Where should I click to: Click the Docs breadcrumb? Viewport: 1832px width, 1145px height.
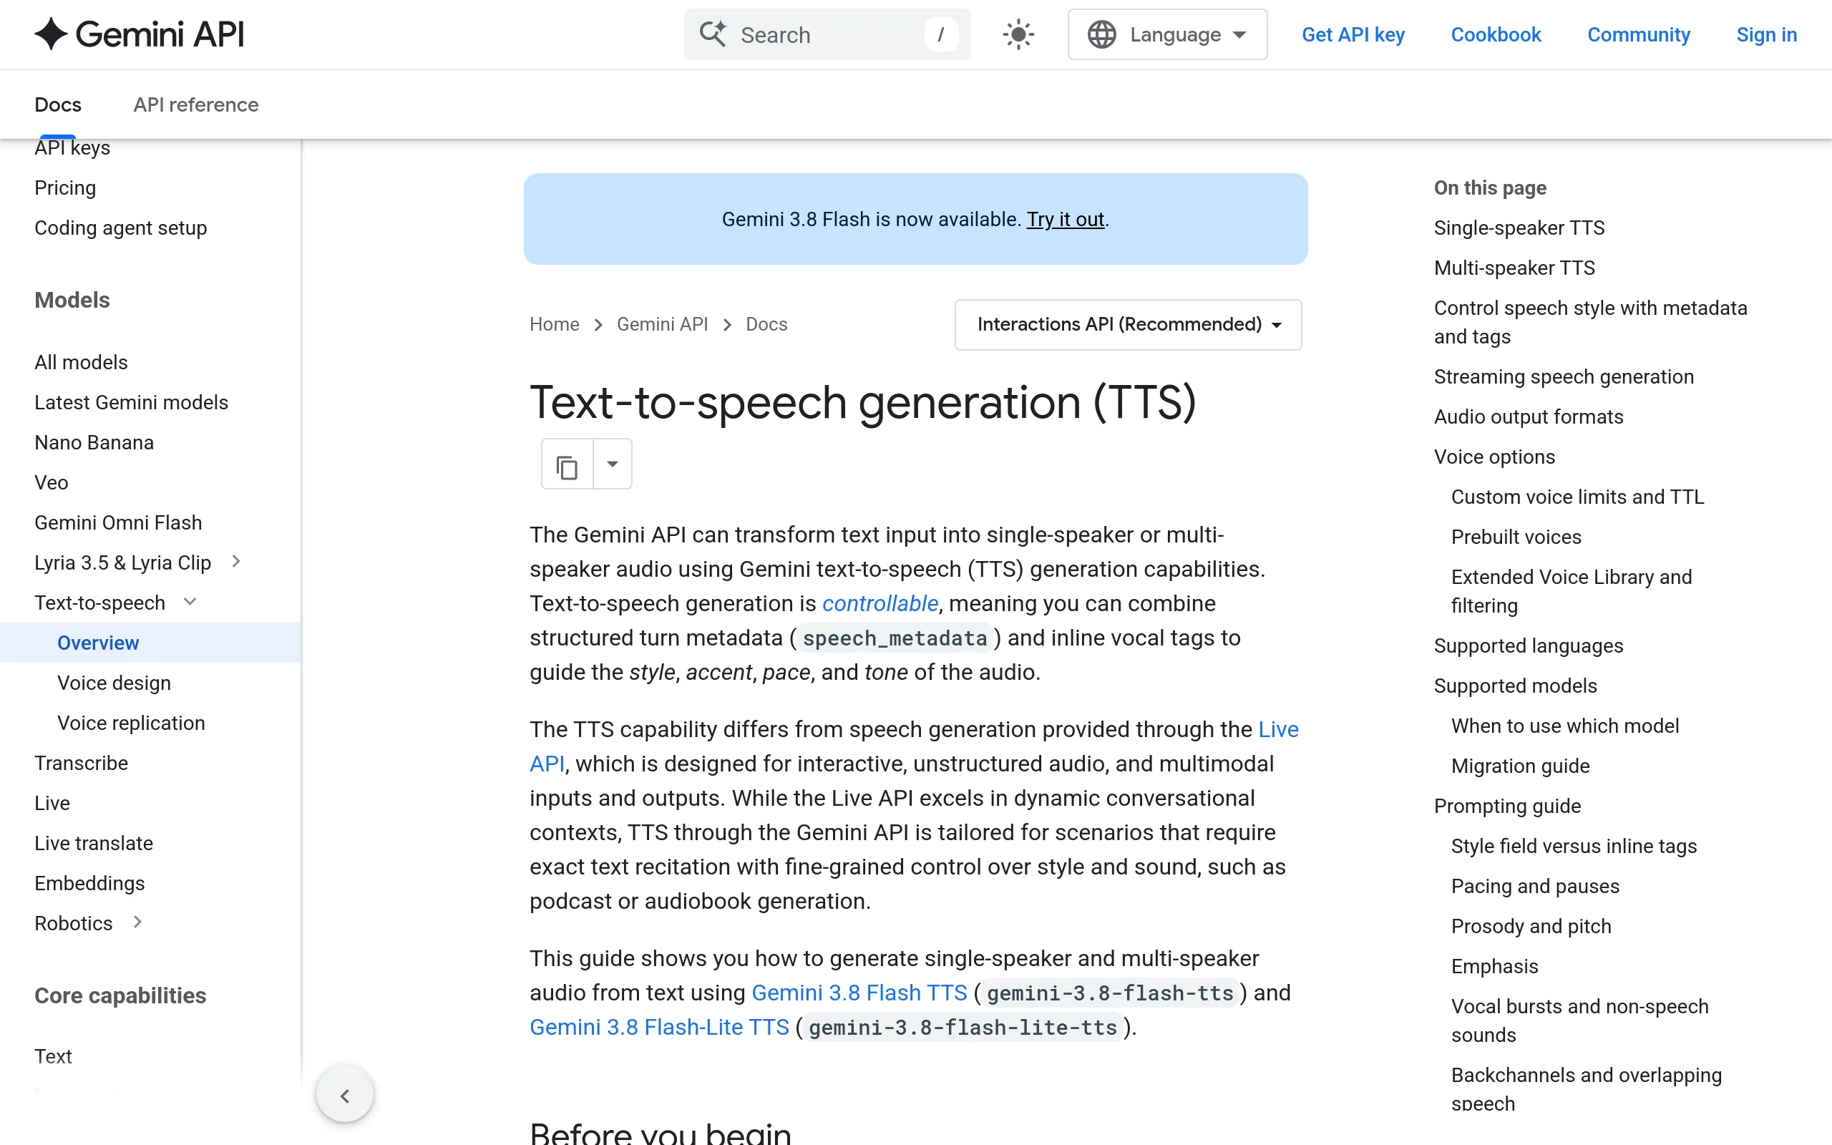pos(766,324)
